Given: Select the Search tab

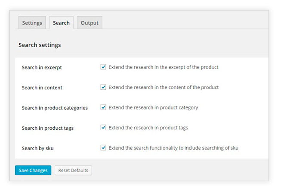Looking at the screenshot, I should [x=61, y=23].
